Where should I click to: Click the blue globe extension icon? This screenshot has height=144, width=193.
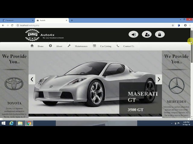179,25
